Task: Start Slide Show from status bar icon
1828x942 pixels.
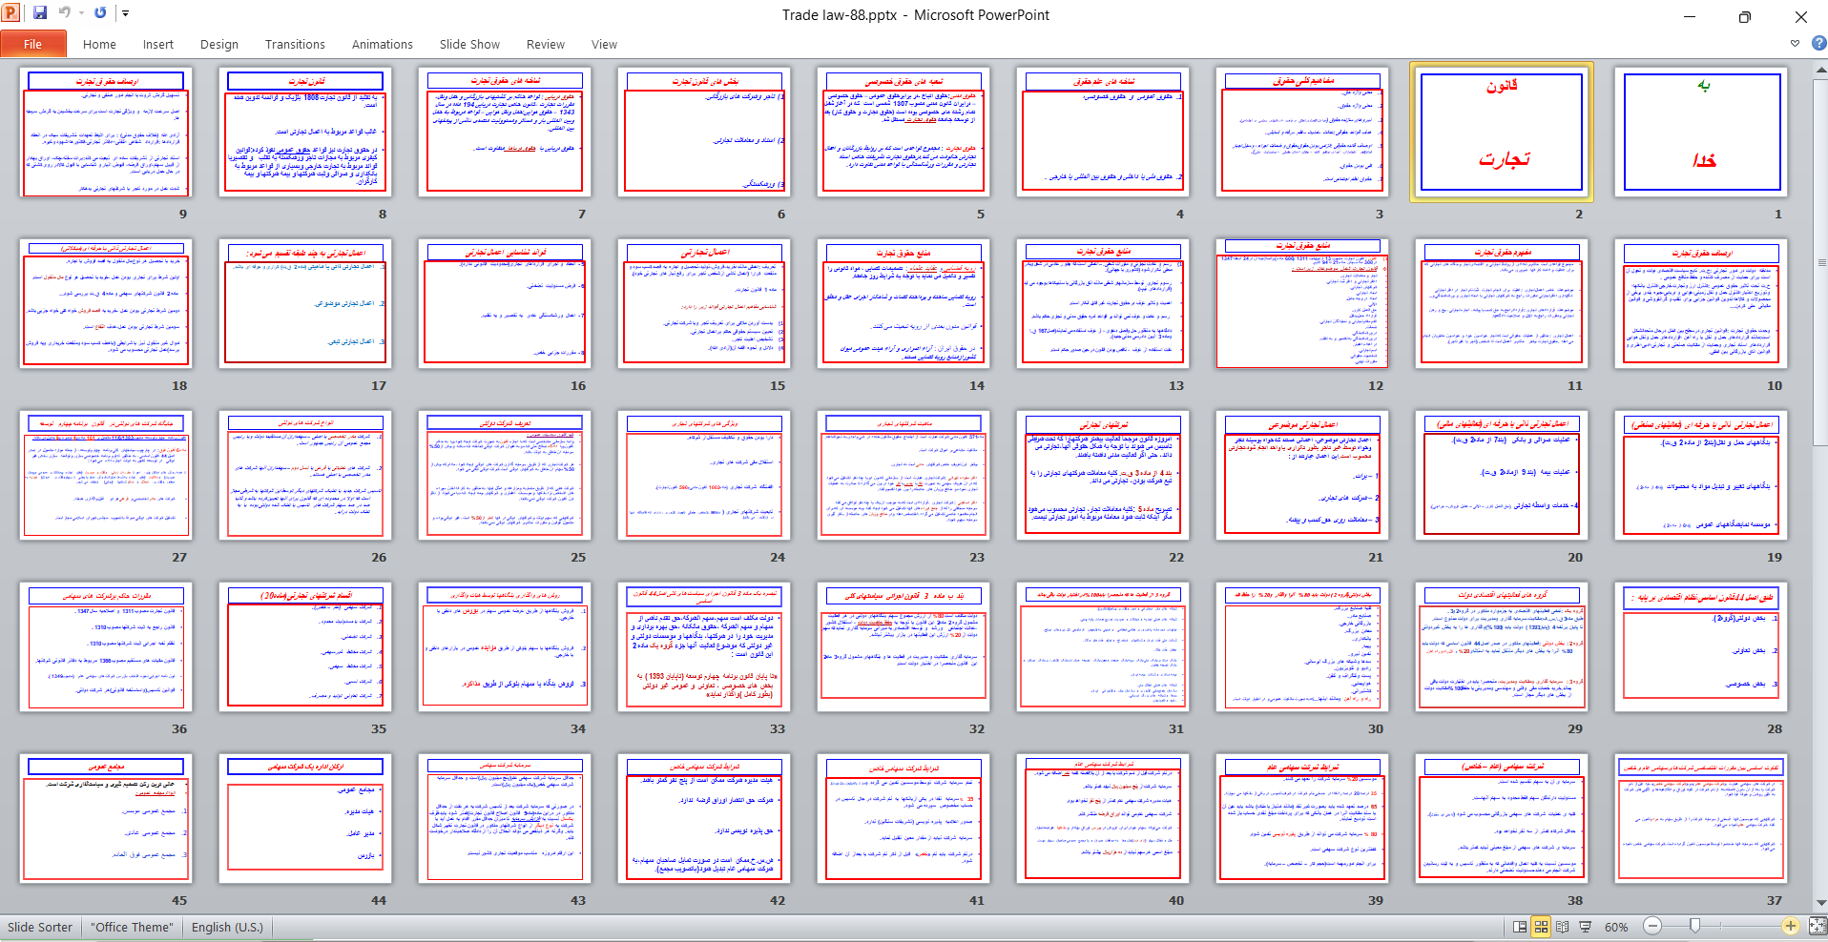Action: click(x=1585, y=927)
